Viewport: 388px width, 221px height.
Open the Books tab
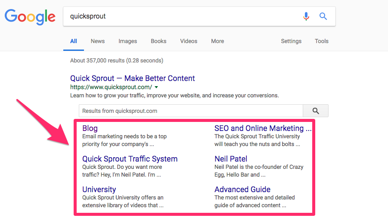158,41
